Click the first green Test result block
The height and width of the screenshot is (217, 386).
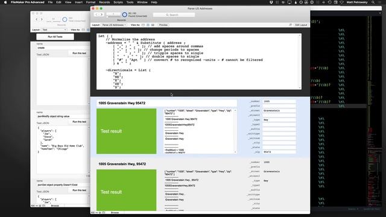(126, 131)
